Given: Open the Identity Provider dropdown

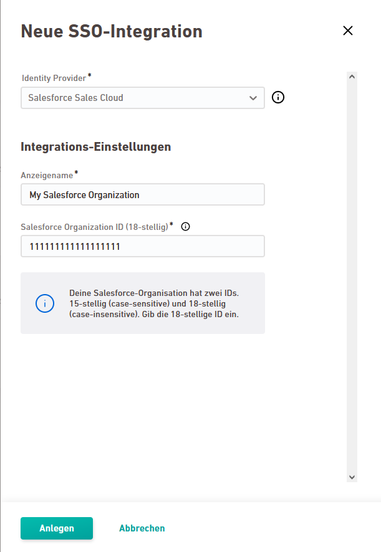Looking at the screenshot, I should pyautogui.click(x=143, y=98).
